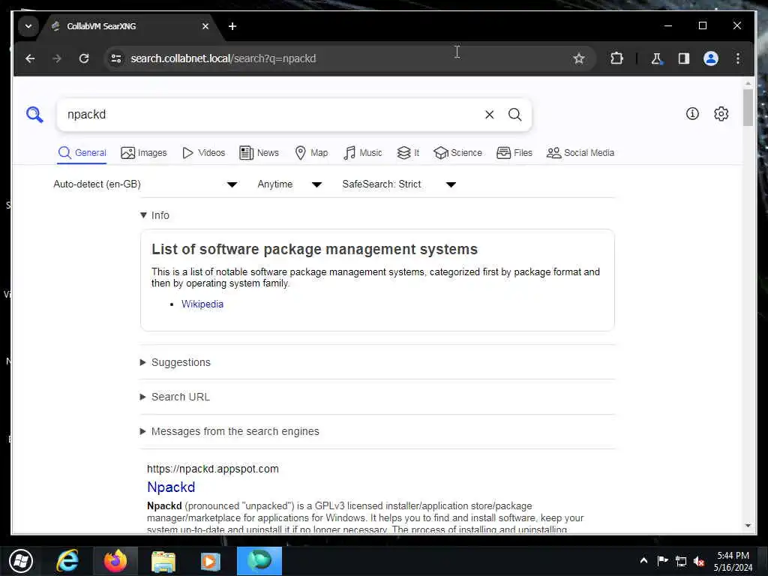Click the List of software package management systems heading
768x576 pixels.
pyautogui.click(x=314, y=249)
